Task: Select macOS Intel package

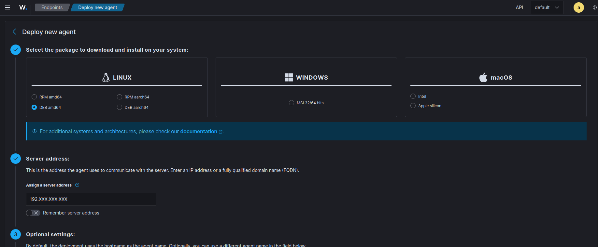Action: (x=413, y=96)
